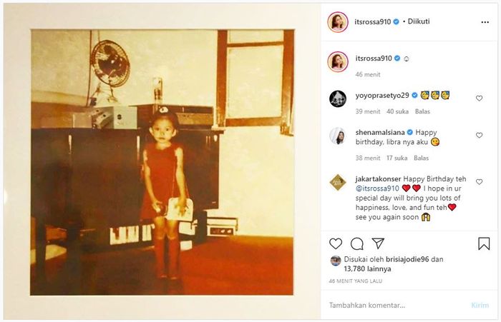Image resolution: width=501 pixels, height=322 pixels.
Task: Open yoyoprasetyo29's avatar
Action: point(338,99)
